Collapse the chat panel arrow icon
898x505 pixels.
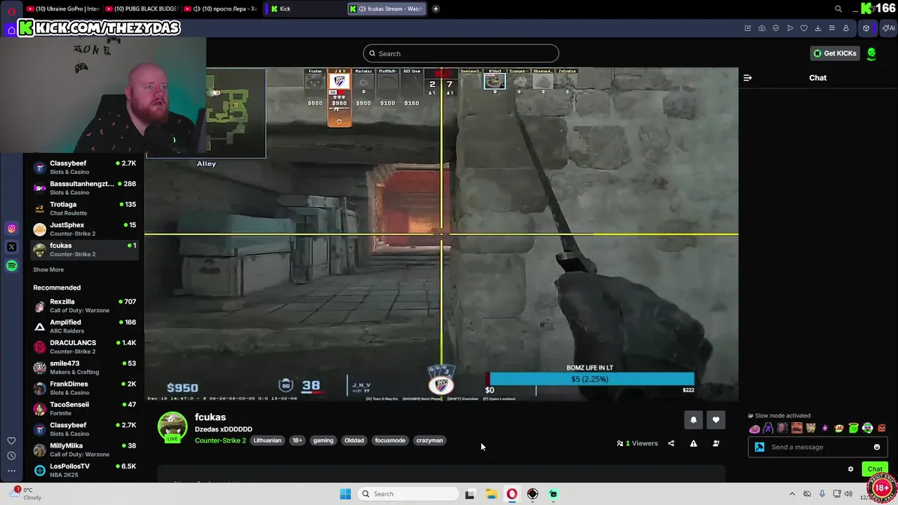748,78
